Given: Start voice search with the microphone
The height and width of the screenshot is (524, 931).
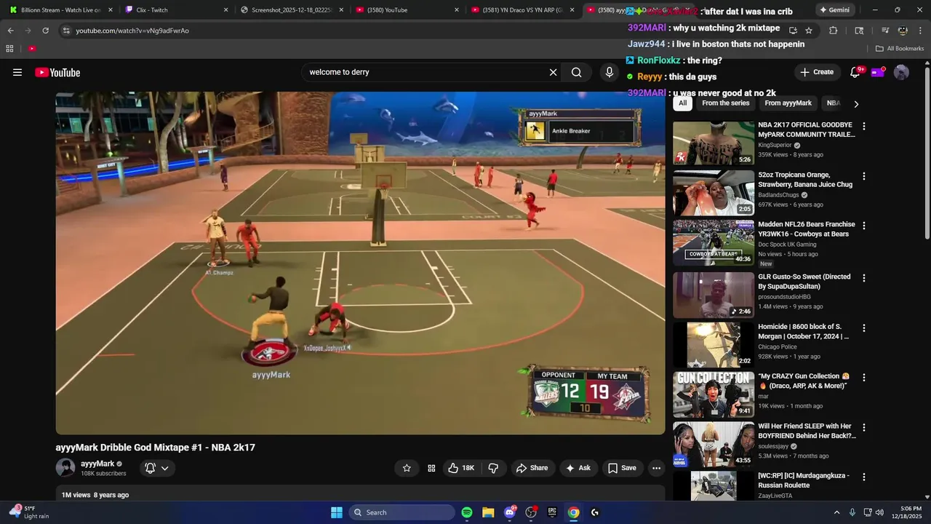Looking at the screenshot, I should (610, 72).
